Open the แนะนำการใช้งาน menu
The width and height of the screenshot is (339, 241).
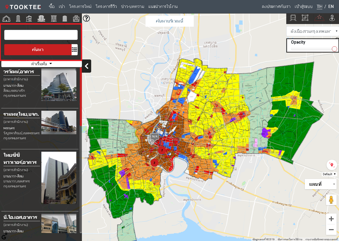pyautogui.click(x=163, y=6)
